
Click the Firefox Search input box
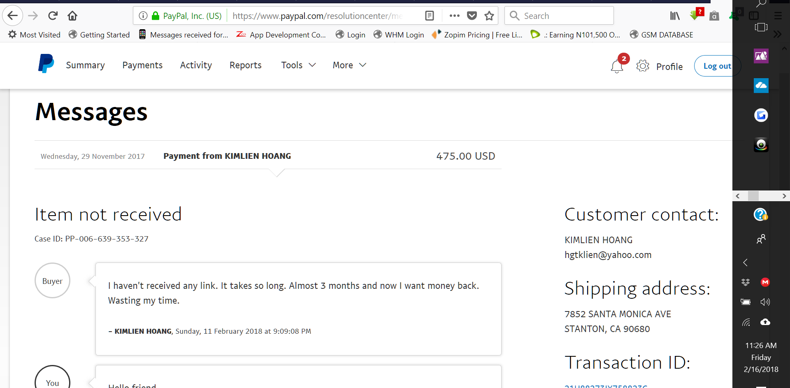559,16
